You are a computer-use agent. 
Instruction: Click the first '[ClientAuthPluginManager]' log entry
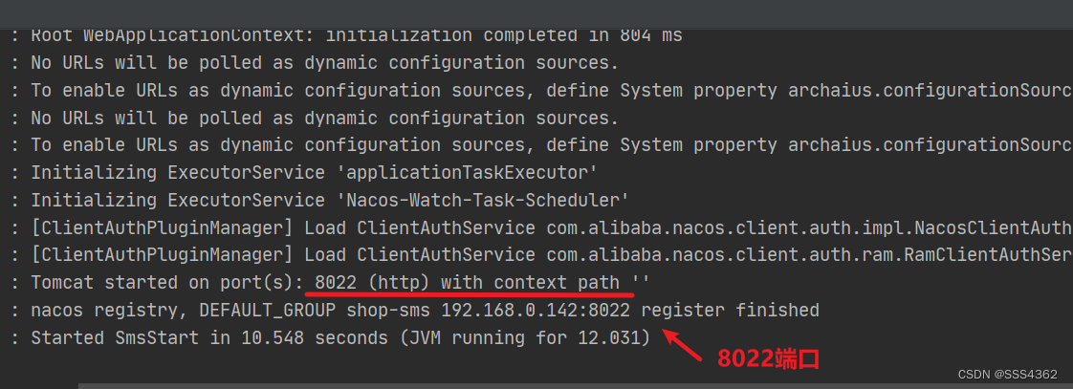click(163, 228)
